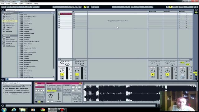Open User Library under Places

point(10,40)
